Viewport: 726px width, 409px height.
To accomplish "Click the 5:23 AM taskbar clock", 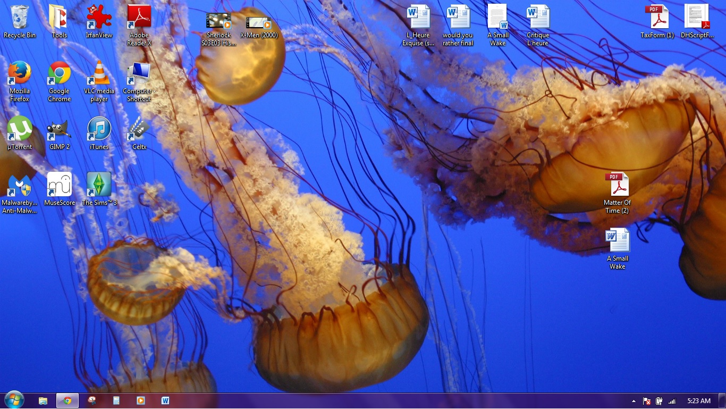I will tap(698, 401).
